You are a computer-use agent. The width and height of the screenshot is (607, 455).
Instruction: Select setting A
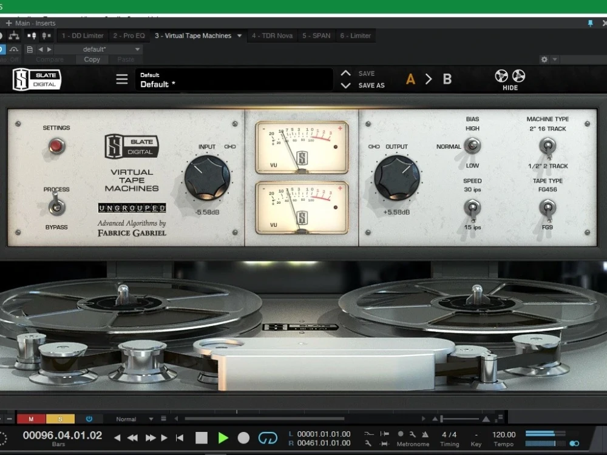410,79
